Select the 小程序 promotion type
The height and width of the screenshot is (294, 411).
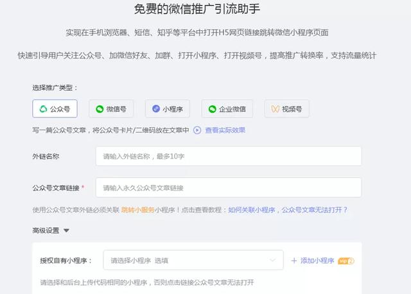click(x=168, y=108)
